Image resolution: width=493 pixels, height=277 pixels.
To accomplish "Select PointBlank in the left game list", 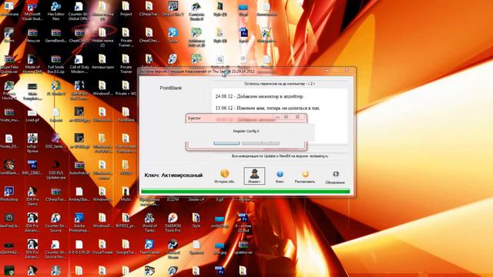I will 171,88.
